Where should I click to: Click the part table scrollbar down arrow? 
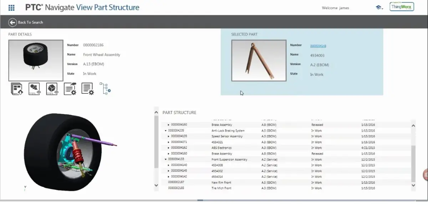pos(413,185)
